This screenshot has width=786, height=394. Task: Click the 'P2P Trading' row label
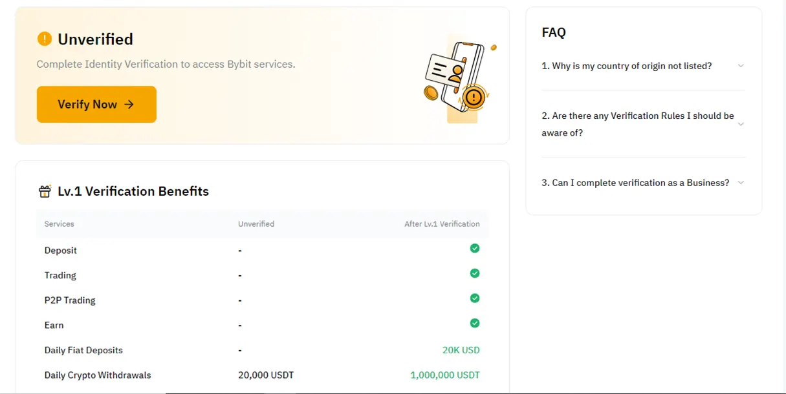70,300
